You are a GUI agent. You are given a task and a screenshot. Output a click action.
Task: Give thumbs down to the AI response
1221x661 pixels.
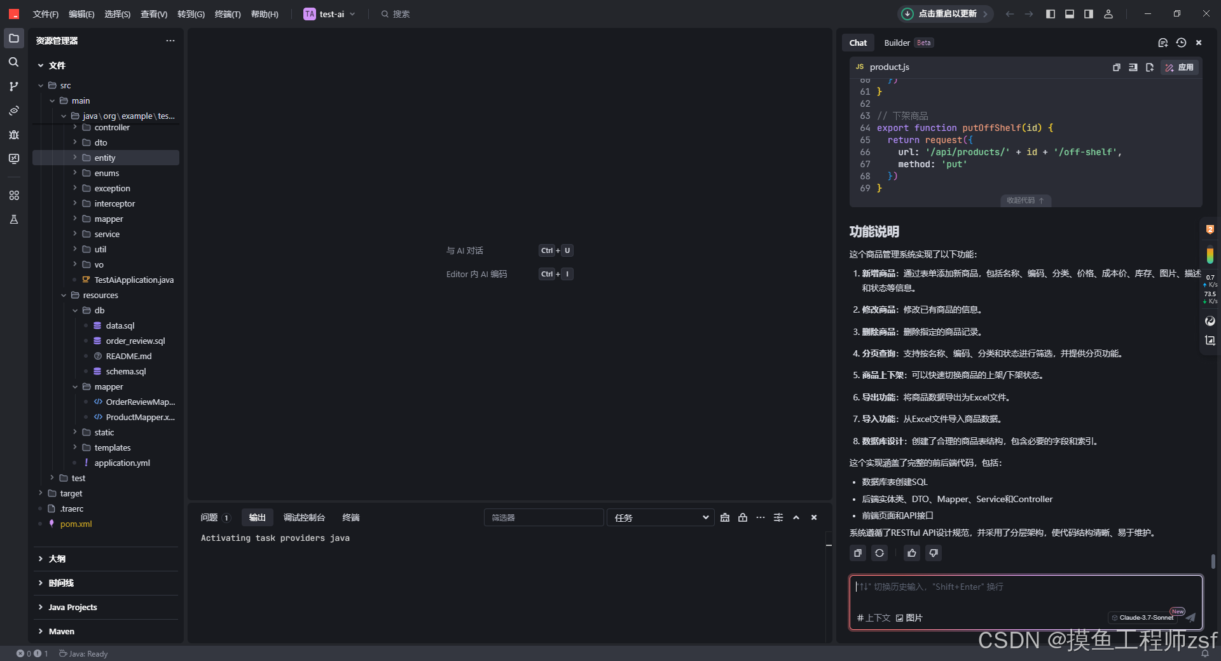[933, 553]
